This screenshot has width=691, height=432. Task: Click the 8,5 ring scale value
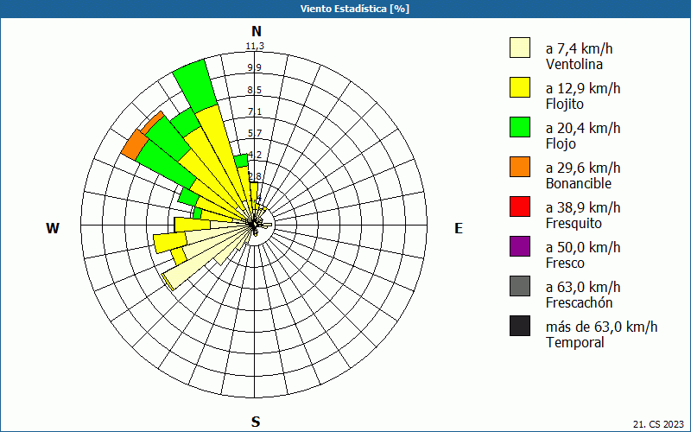(255, 90)
